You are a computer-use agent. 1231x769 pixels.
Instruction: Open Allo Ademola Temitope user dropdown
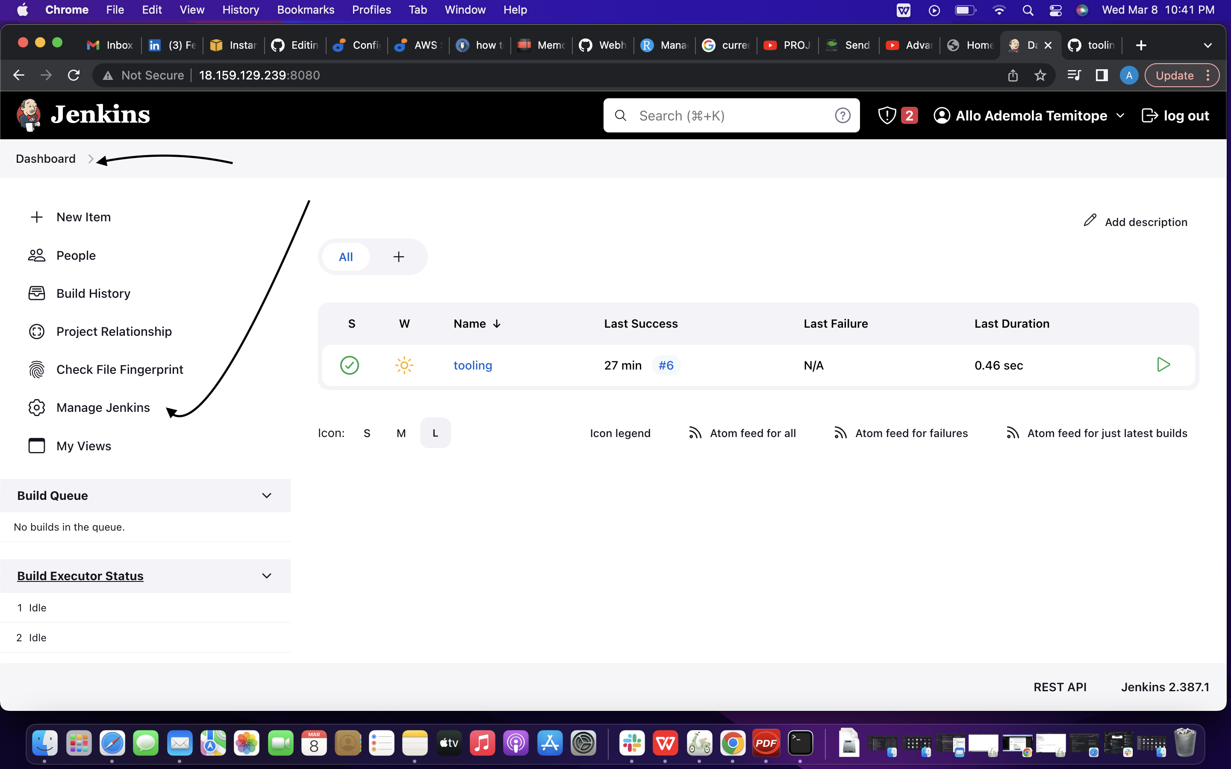tap(1121, 115)
